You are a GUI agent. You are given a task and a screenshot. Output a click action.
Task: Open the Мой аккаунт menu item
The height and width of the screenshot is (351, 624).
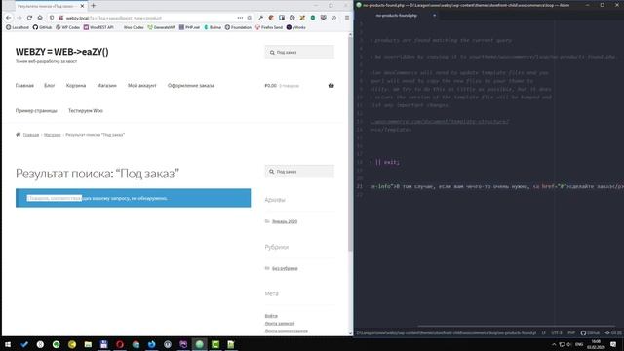142,85
